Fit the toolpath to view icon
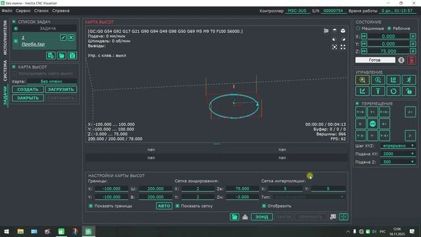 pyautogui.click(x=335, y=47)
